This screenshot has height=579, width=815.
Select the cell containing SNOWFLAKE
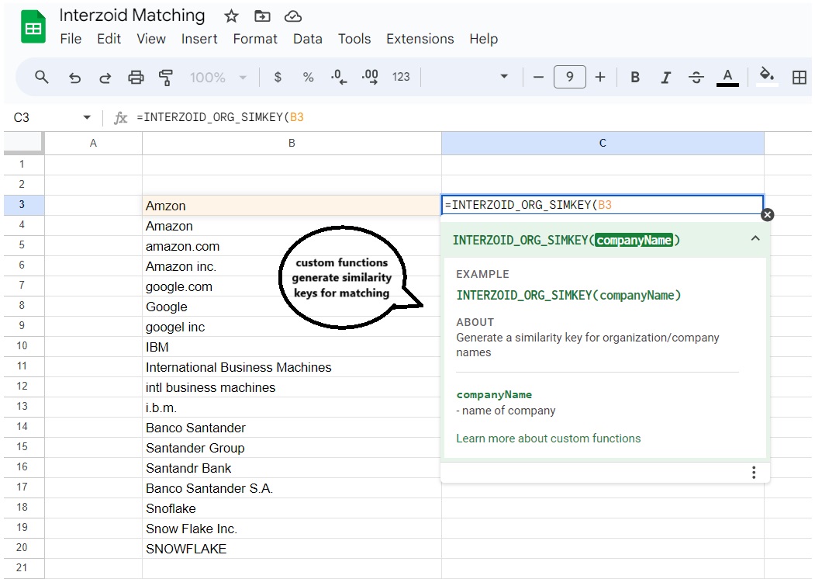[x=292, y=549]
